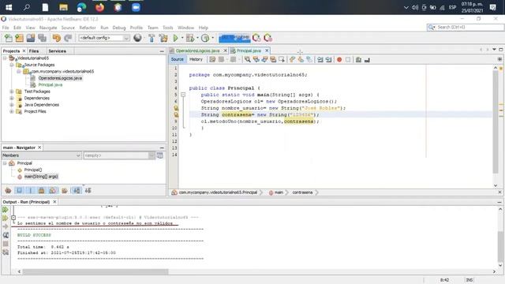
Task: Save all files with toolbar icon
Action: pos(42,38)
